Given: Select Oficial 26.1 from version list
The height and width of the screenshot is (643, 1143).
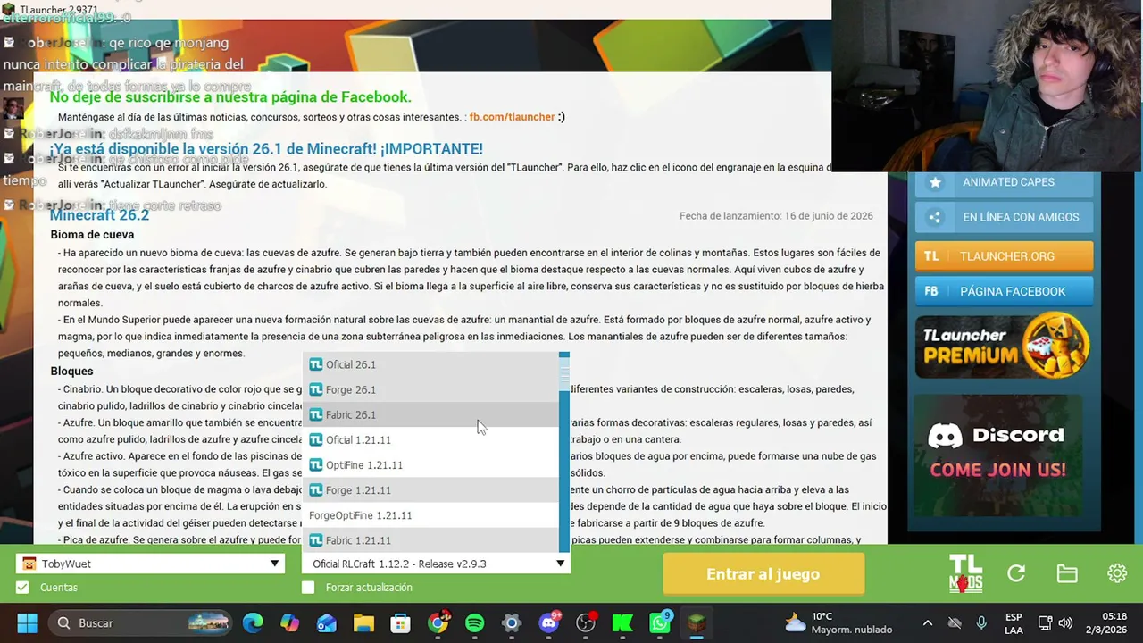Looking at the screenshot, I should [430, 364].
